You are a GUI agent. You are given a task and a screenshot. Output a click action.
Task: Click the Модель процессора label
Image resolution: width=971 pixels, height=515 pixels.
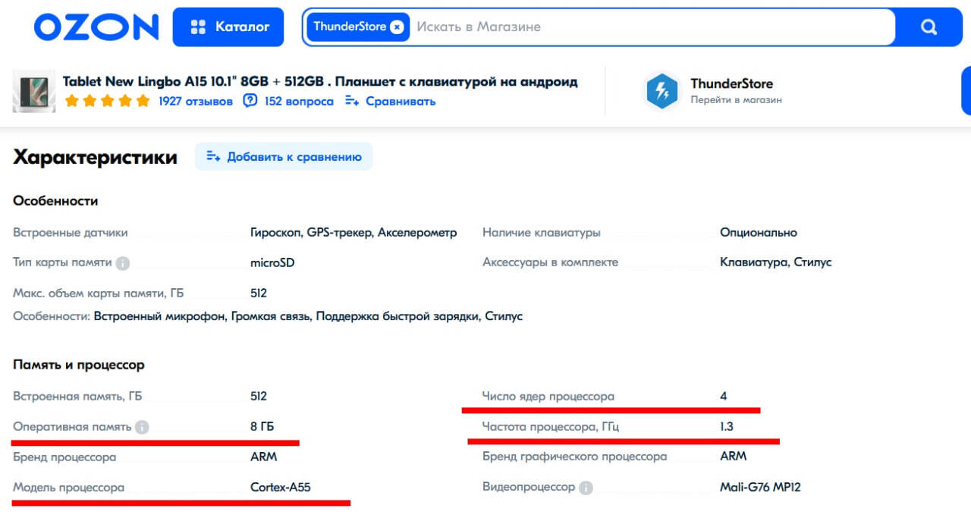68,487
